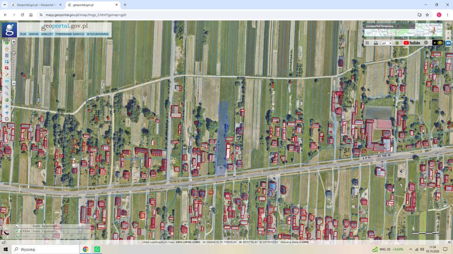453x254 pixels.
Task: Activate the magnifier zoom-out tool
Action: click(x=7, y=93)
